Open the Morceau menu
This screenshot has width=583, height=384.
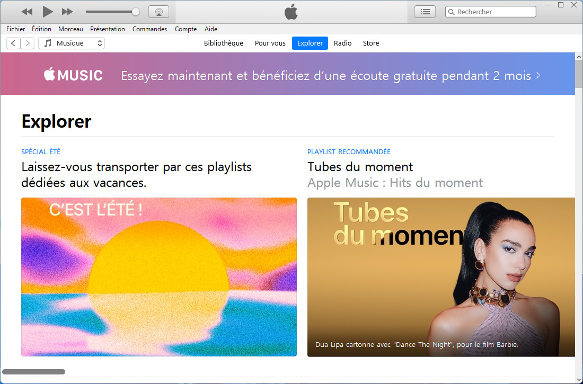tap(70, 29)
